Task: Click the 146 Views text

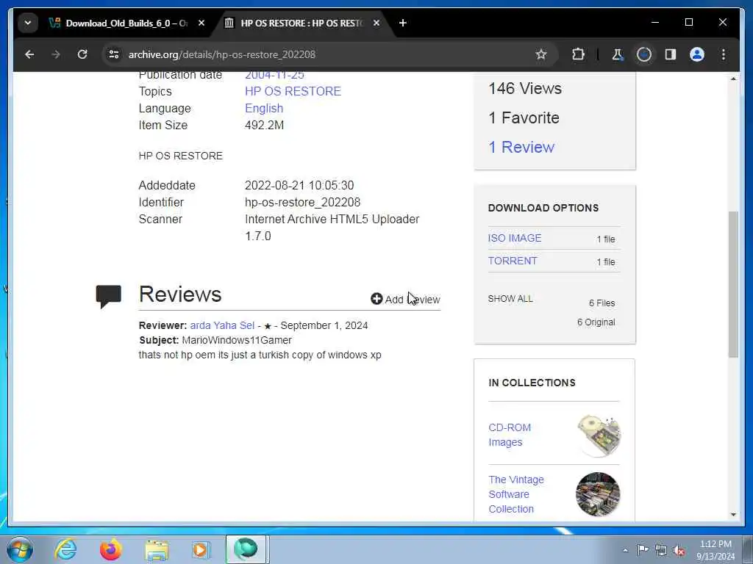Action: [x=525, y=88]
